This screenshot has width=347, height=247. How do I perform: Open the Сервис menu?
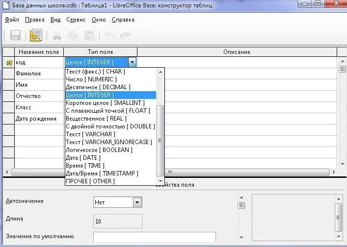76,20
